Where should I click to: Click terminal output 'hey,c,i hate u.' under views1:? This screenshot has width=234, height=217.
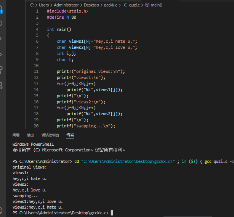(30, 178)
